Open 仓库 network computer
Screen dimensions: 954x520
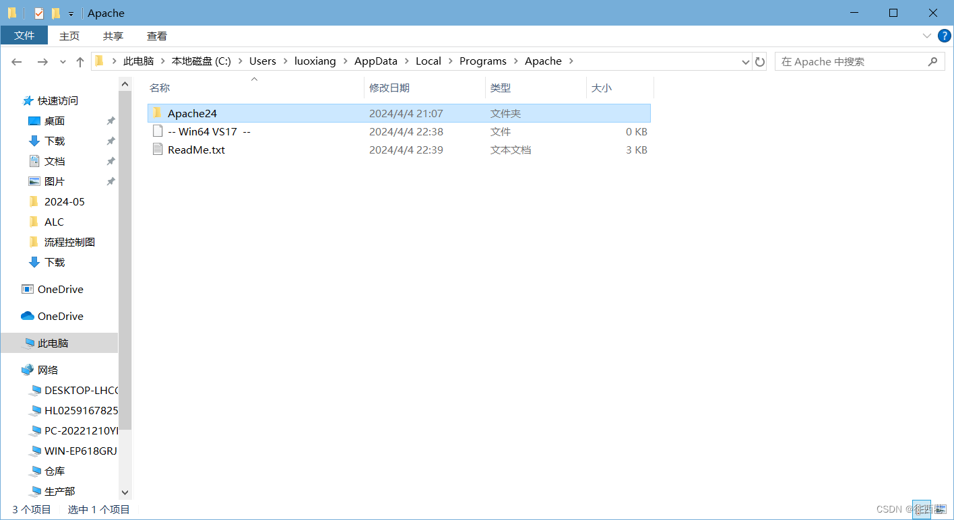pos(55,471)
